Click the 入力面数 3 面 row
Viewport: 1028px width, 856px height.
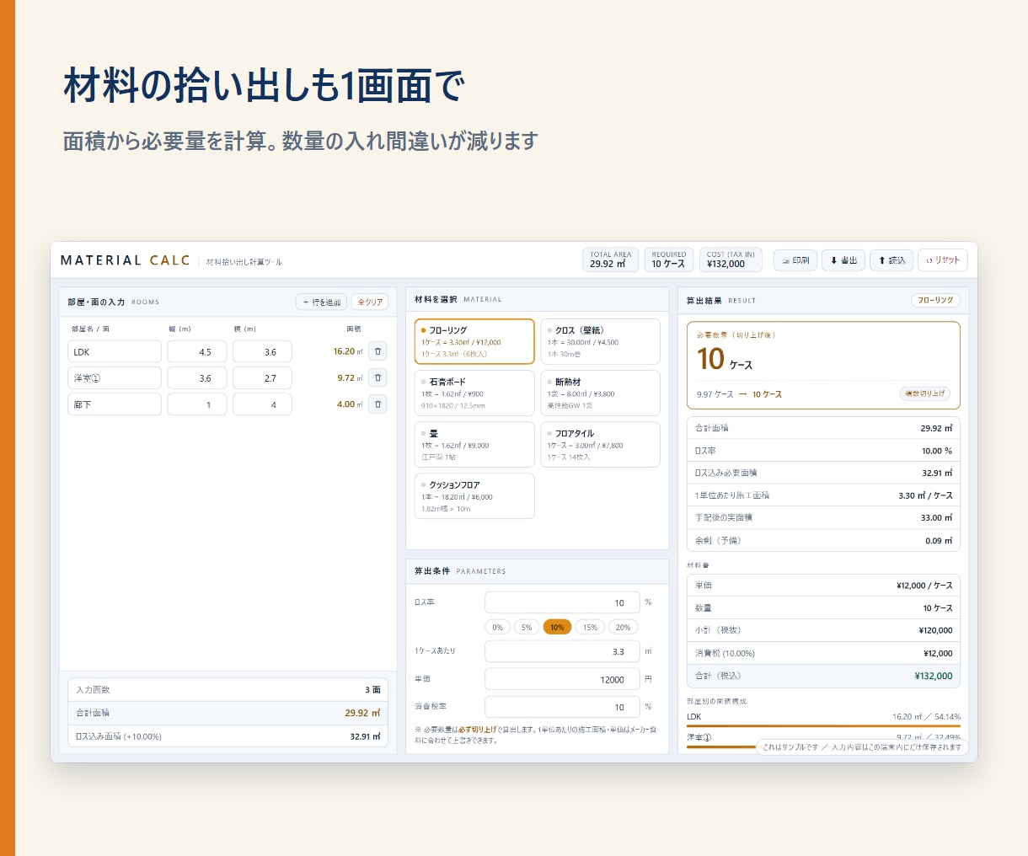228,689
